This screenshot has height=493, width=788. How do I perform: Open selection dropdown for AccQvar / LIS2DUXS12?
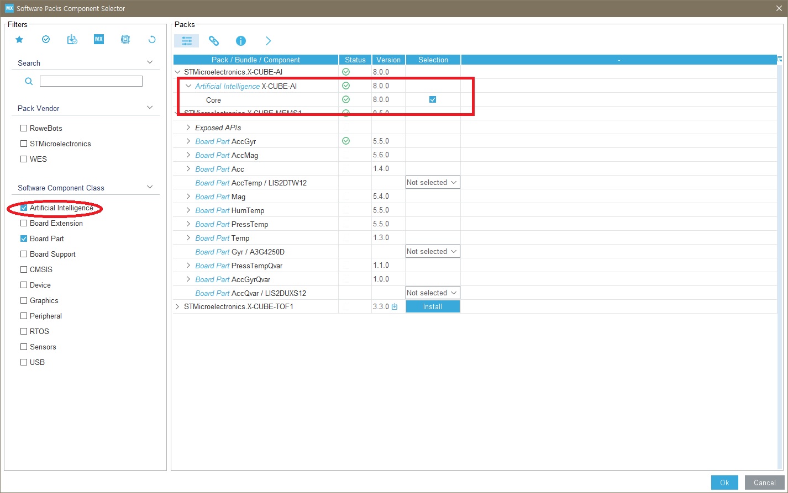click(x=433, y=293)
